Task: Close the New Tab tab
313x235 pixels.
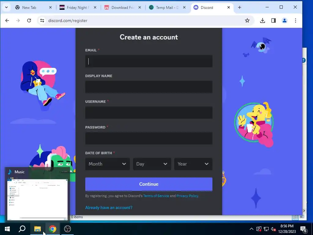Action: pos(50,8)
